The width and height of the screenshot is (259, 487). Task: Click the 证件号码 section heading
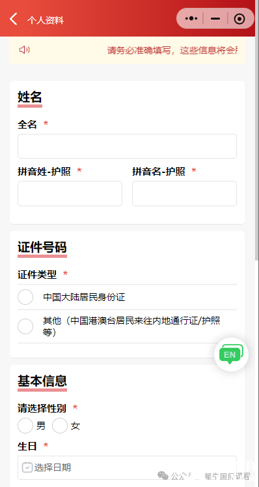(x=42, y=247)
